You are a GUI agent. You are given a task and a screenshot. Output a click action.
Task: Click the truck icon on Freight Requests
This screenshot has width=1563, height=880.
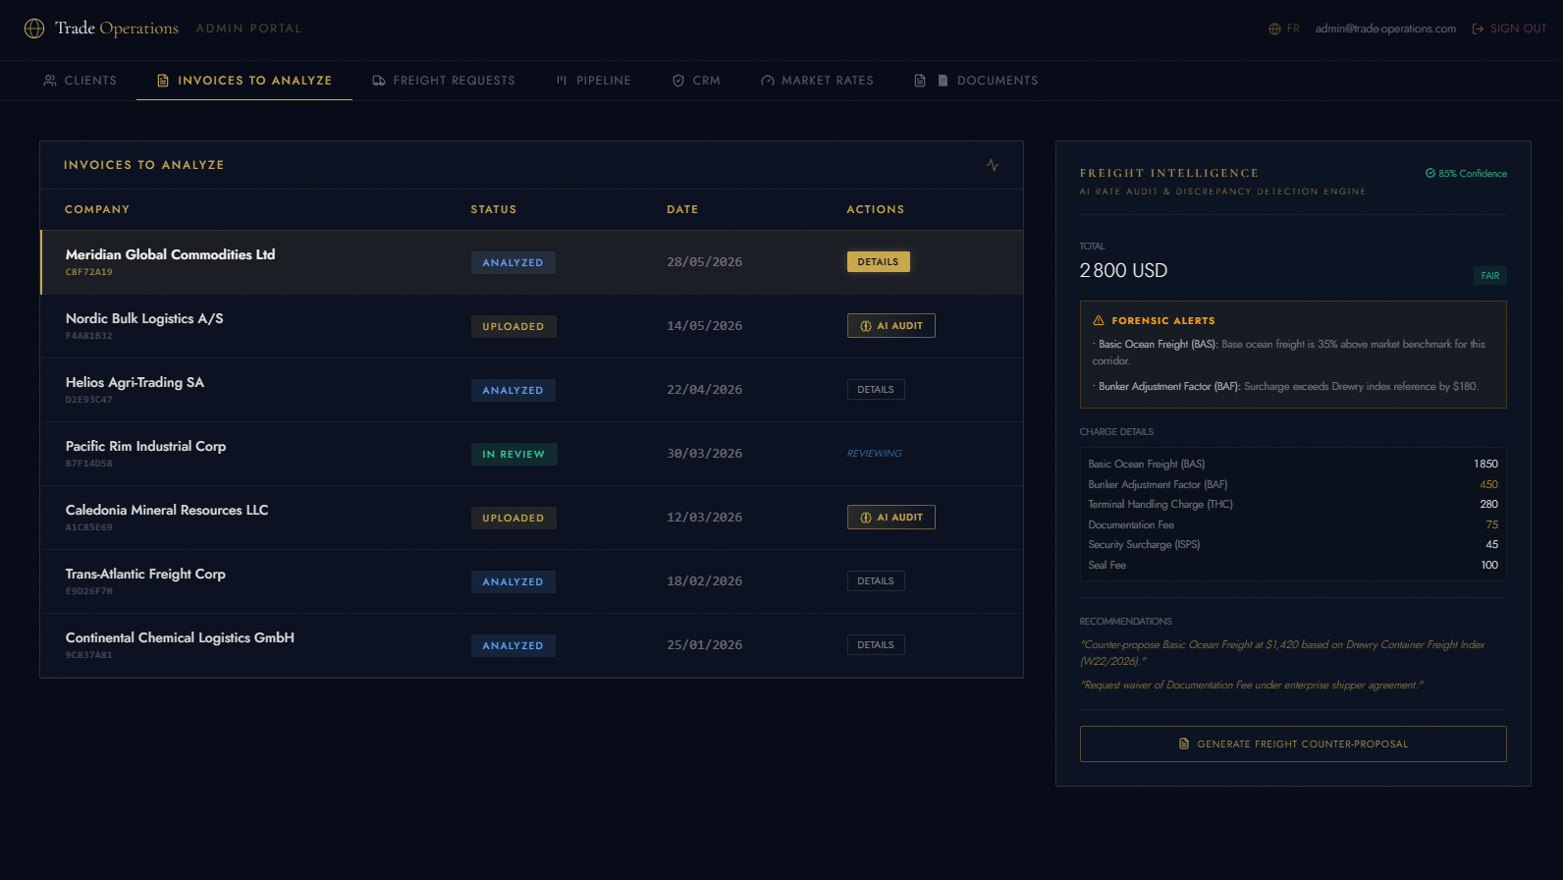[x=379, y=81]
